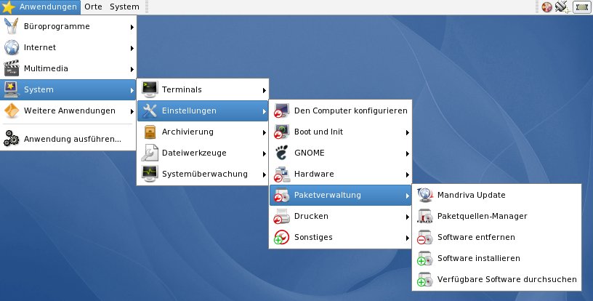Screen dimensions: 593x301
Task: Expand Internet submenu arrow
Action: coord(132,48)
